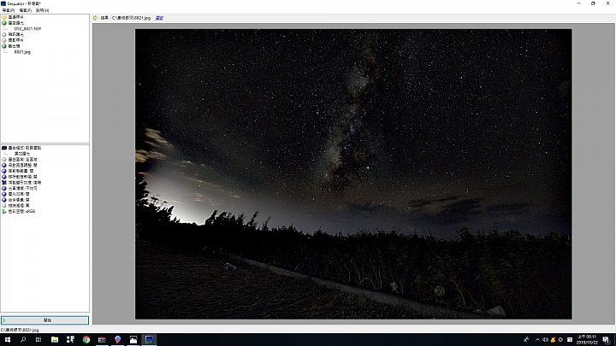Show hidden system tray icons
This screenshot has width=616, height=346.
point(537,340)
